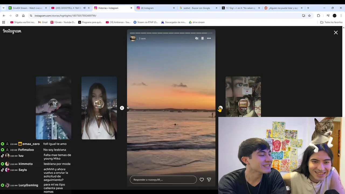Click chat username kimmota

point(26,164)
